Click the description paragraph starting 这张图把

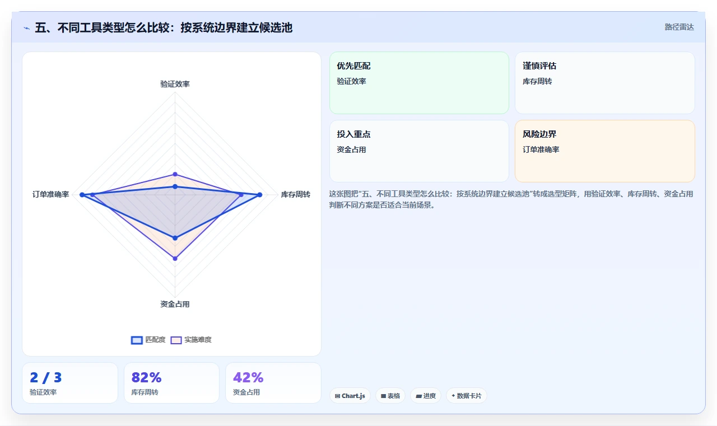[511, 199]
